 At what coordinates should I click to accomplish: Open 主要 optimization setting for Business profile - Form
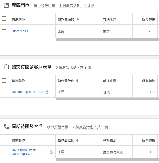pos(61,92)
